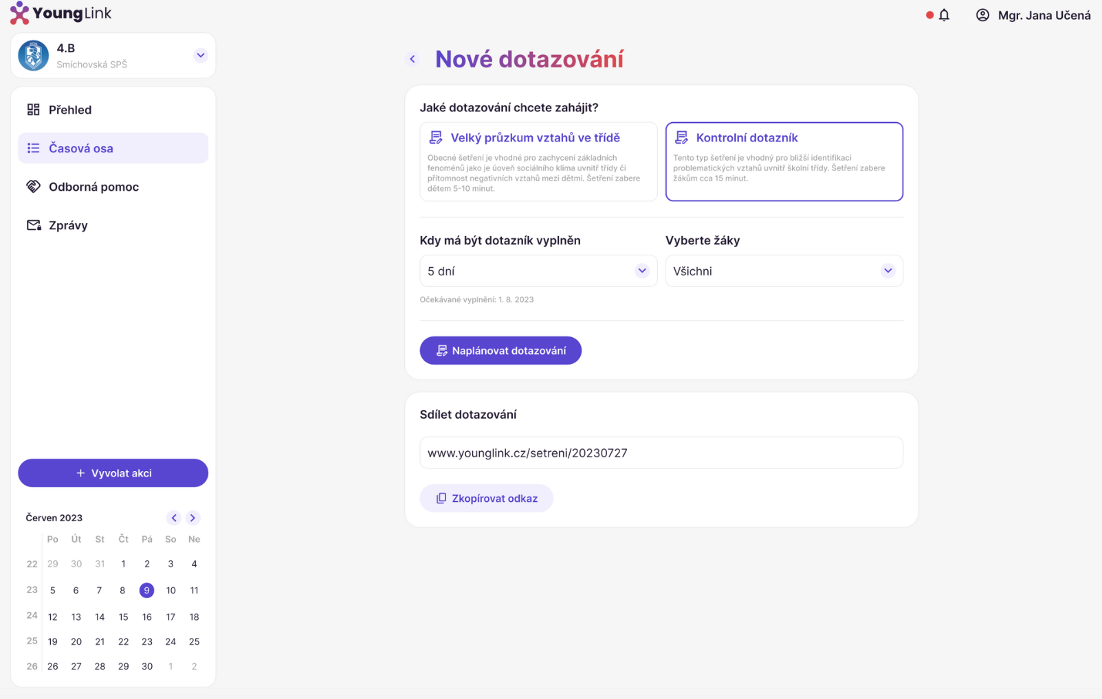Open Zprávy in the sidebar
The height and width of the screenshot is (699, 1102).
click(x=113, y=225)
